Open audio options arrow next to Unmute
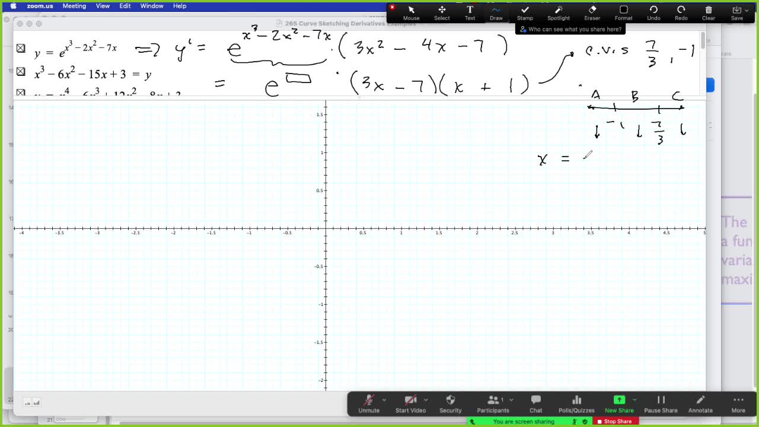Image resolution: width=759 pixels, height=427 pixels. 384,400
